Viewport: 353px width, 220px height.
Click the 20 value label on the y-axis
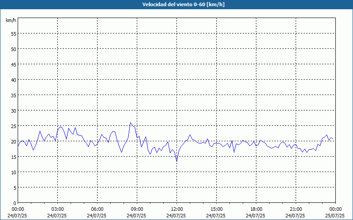click(x=14, y=141)
